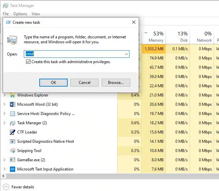Screen dimensions: 219x191
Task: Select the Microsoft Word (32 bit) row
Action: pos(37,104)
